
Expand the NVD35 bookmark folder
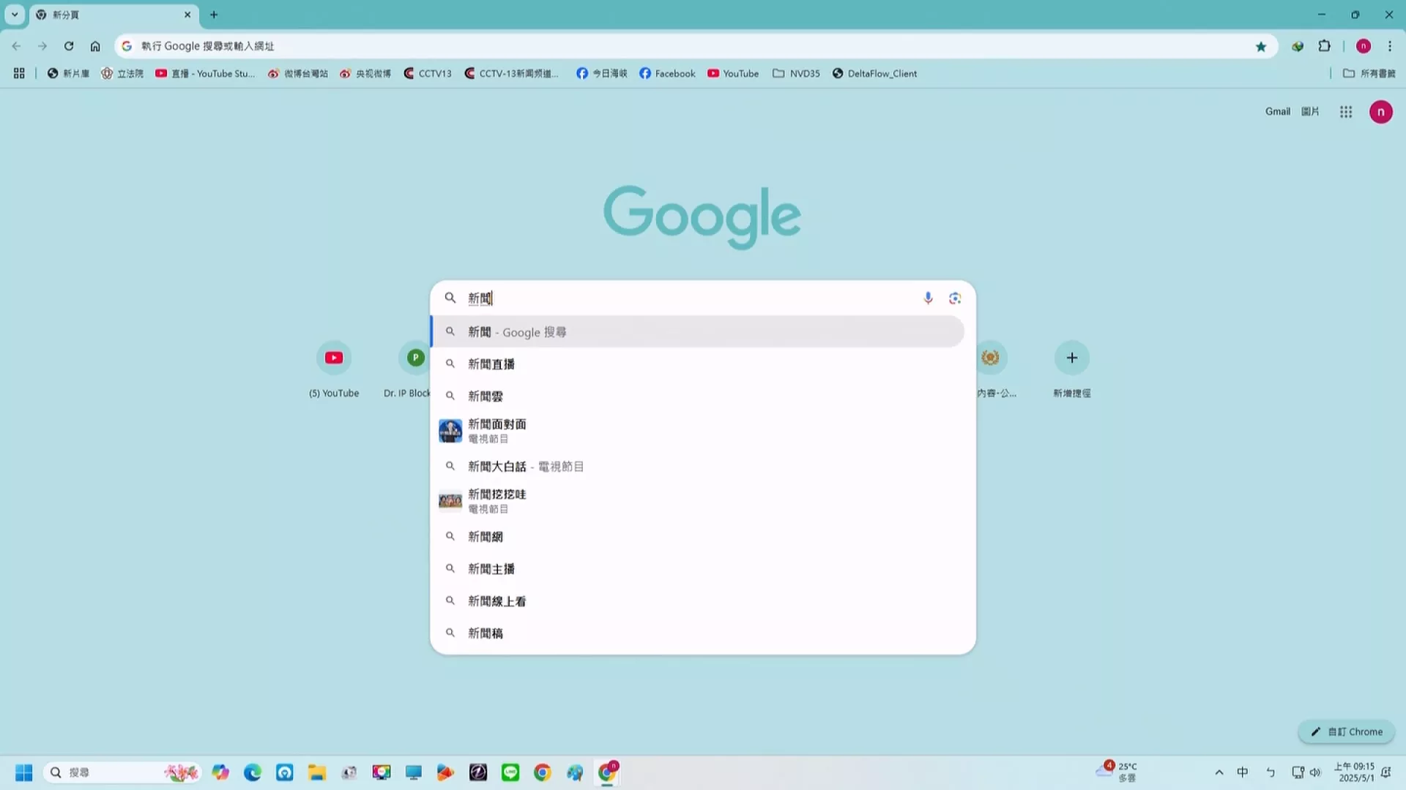[x=797, y=73]
